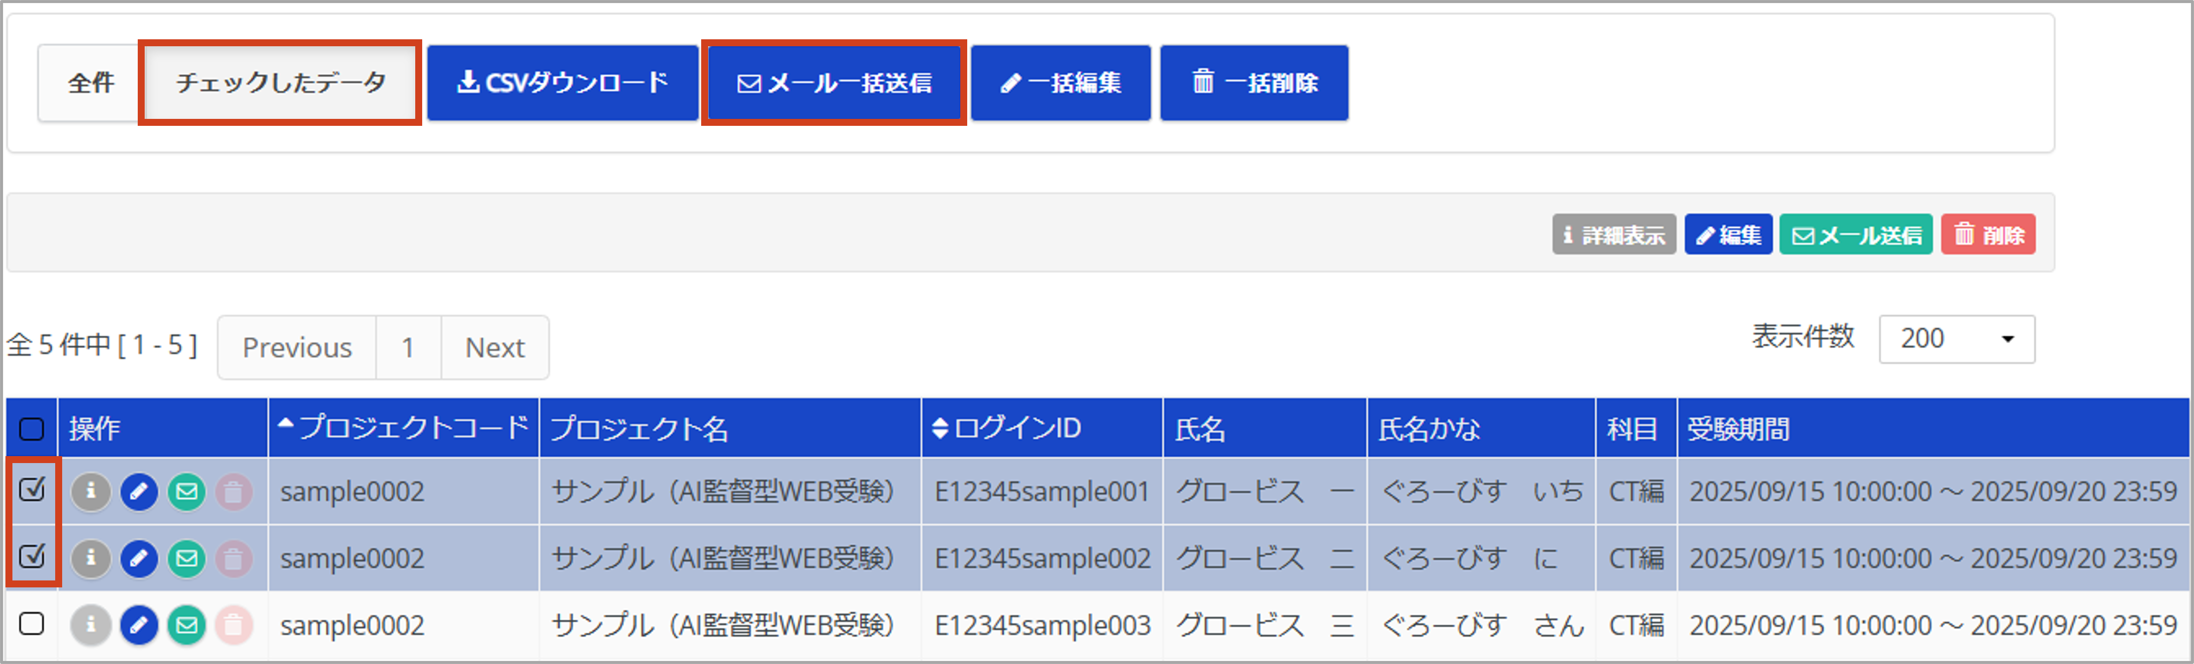Uncheck the checkbox for E12345sample001 row
Viewport: 2194px width, 664px height.
tap(31, 489)
